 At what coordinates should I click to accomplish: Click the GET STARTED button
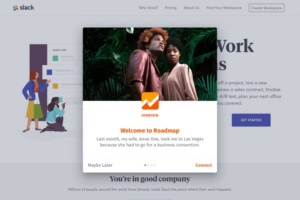[251, 120]
